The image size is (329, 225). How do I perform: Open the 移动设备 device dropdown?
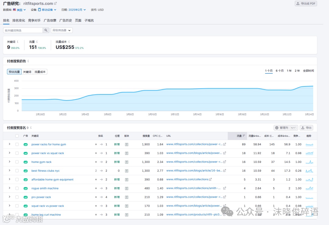[47, 10]
